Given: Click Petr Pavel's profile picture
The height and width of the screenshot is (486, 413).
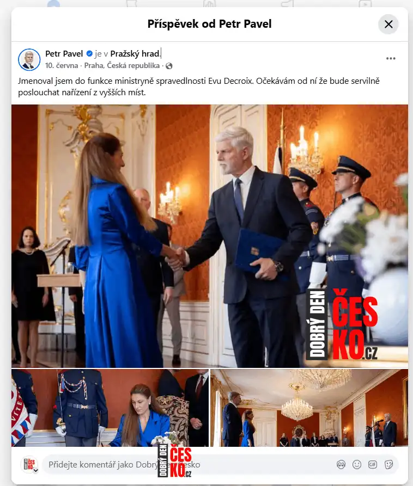Looking at the screenshot, I should (29, 59).
